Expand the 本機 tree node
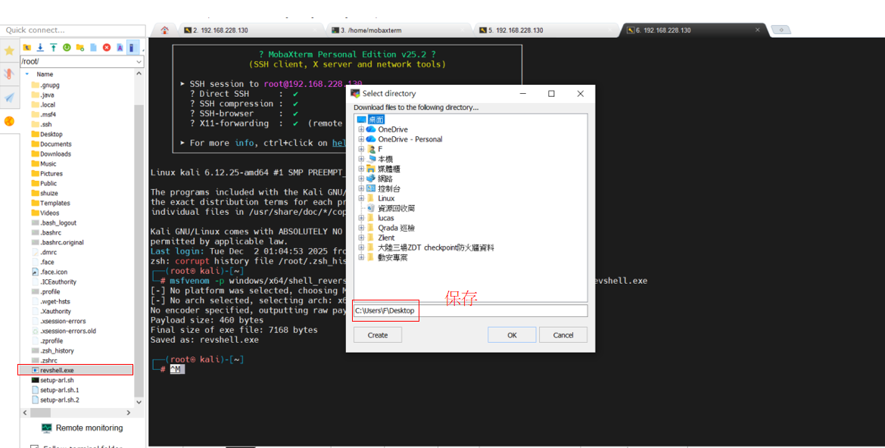This screenshot has height=448, width=885. (x=361, y=159)
